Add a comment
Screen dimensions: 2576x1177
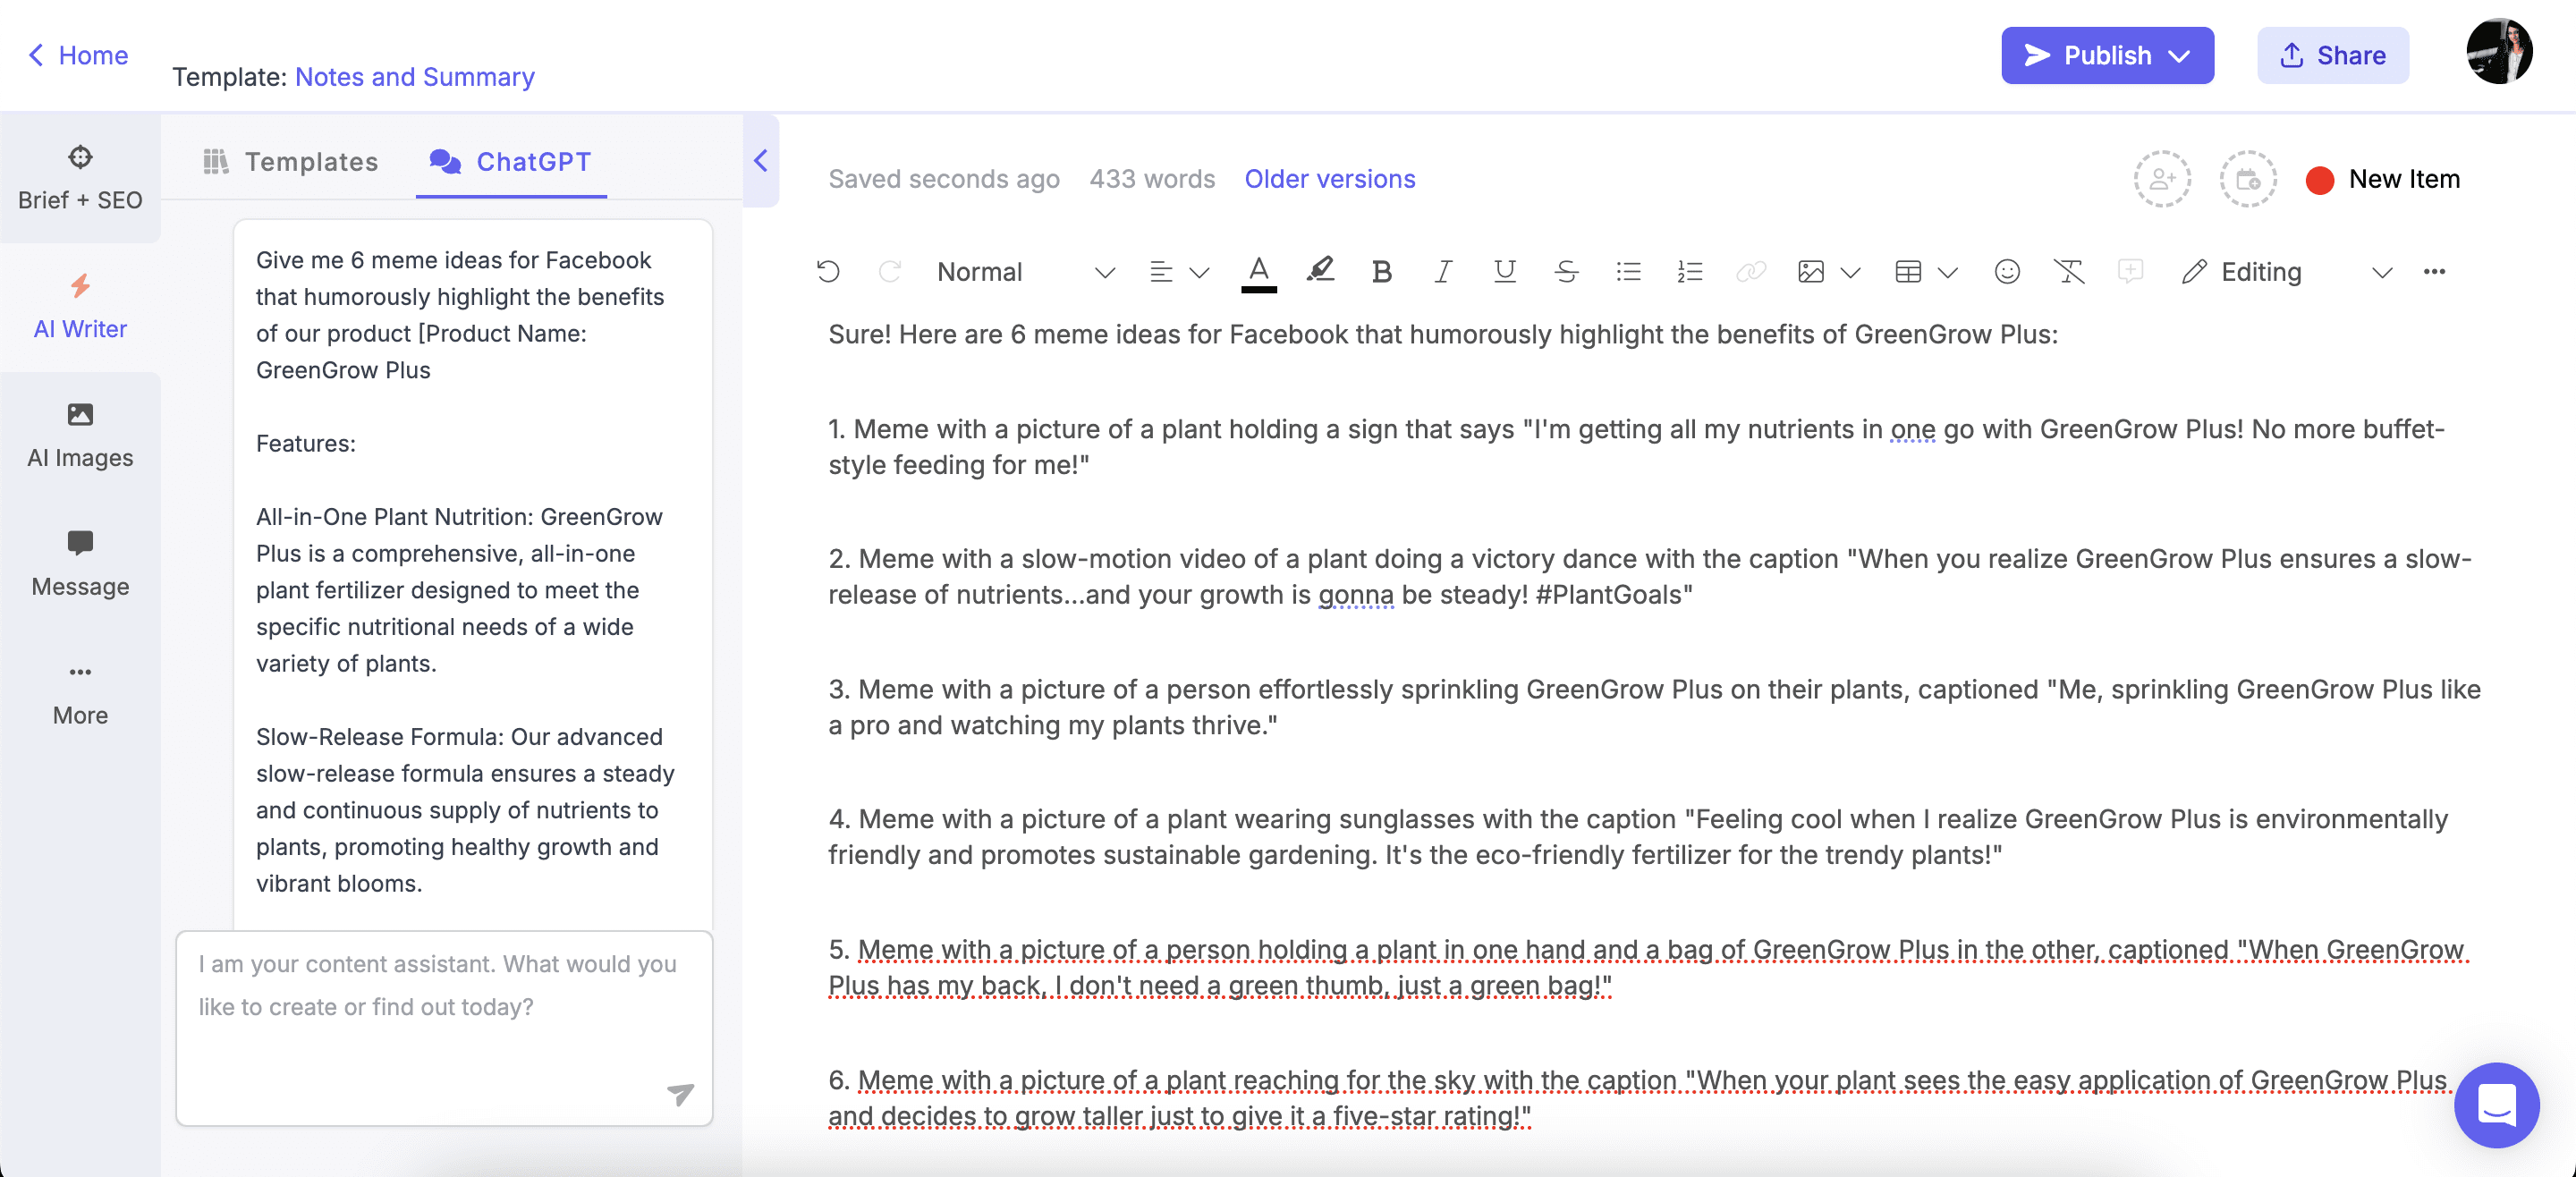(x=2130, y=271)
